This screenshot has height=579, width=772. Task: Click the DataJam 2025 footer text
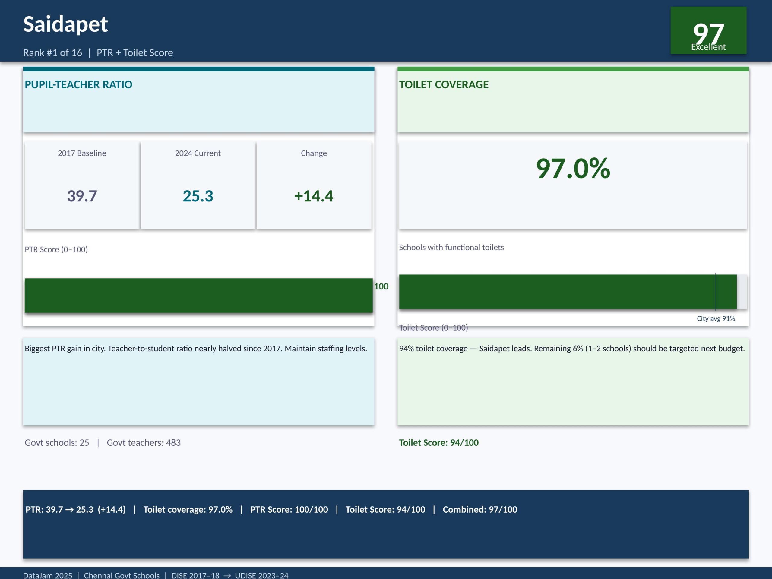coord(47,575)
